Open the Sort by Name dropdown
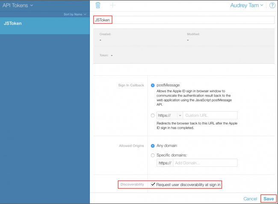Image resolution: width=278 pixels, height=204 pixels. click(x=75, y=15)
